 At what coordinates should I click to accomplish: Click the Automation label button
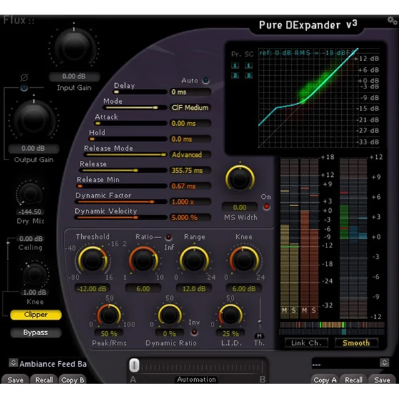coord(196,380)
